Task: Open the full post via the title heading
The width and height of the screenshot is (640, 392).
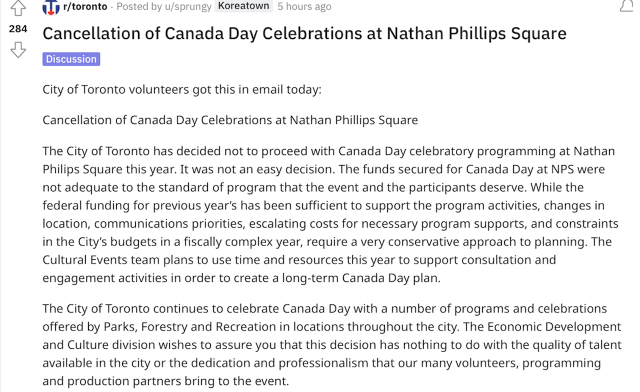Action: 304,33
